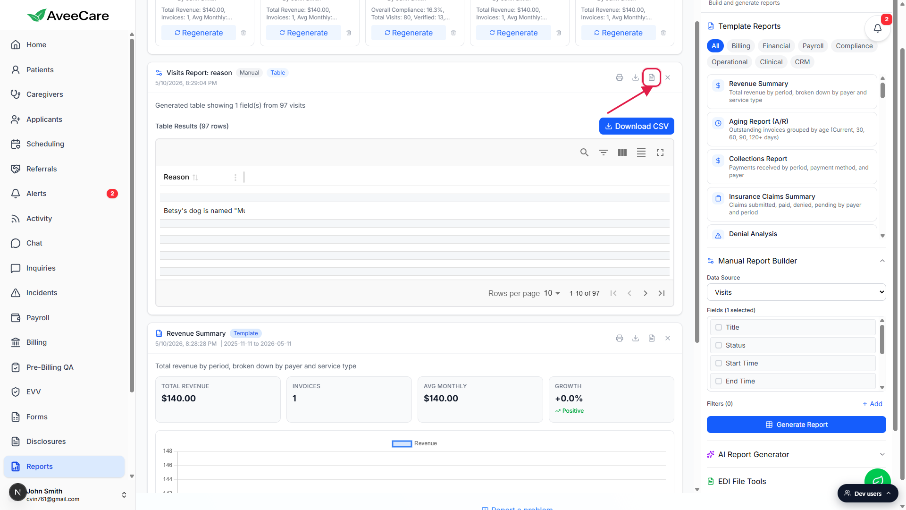Open EVV in sidebar
This screenshot has width=906, height=510.
64,392
